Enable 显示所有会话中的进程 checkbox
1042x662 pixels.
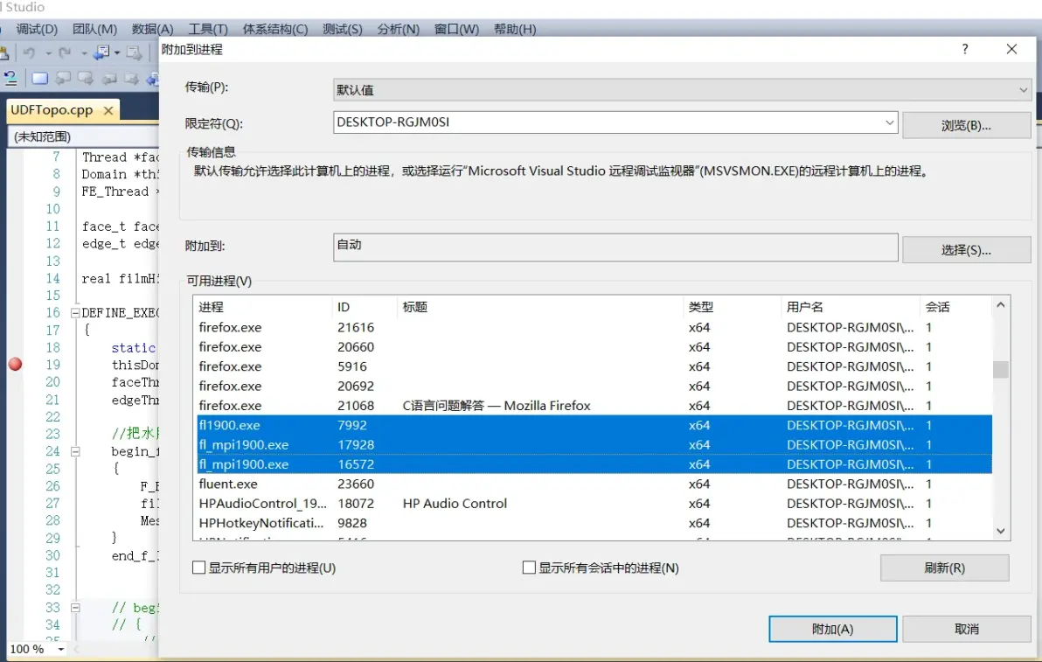pos(529,568)
